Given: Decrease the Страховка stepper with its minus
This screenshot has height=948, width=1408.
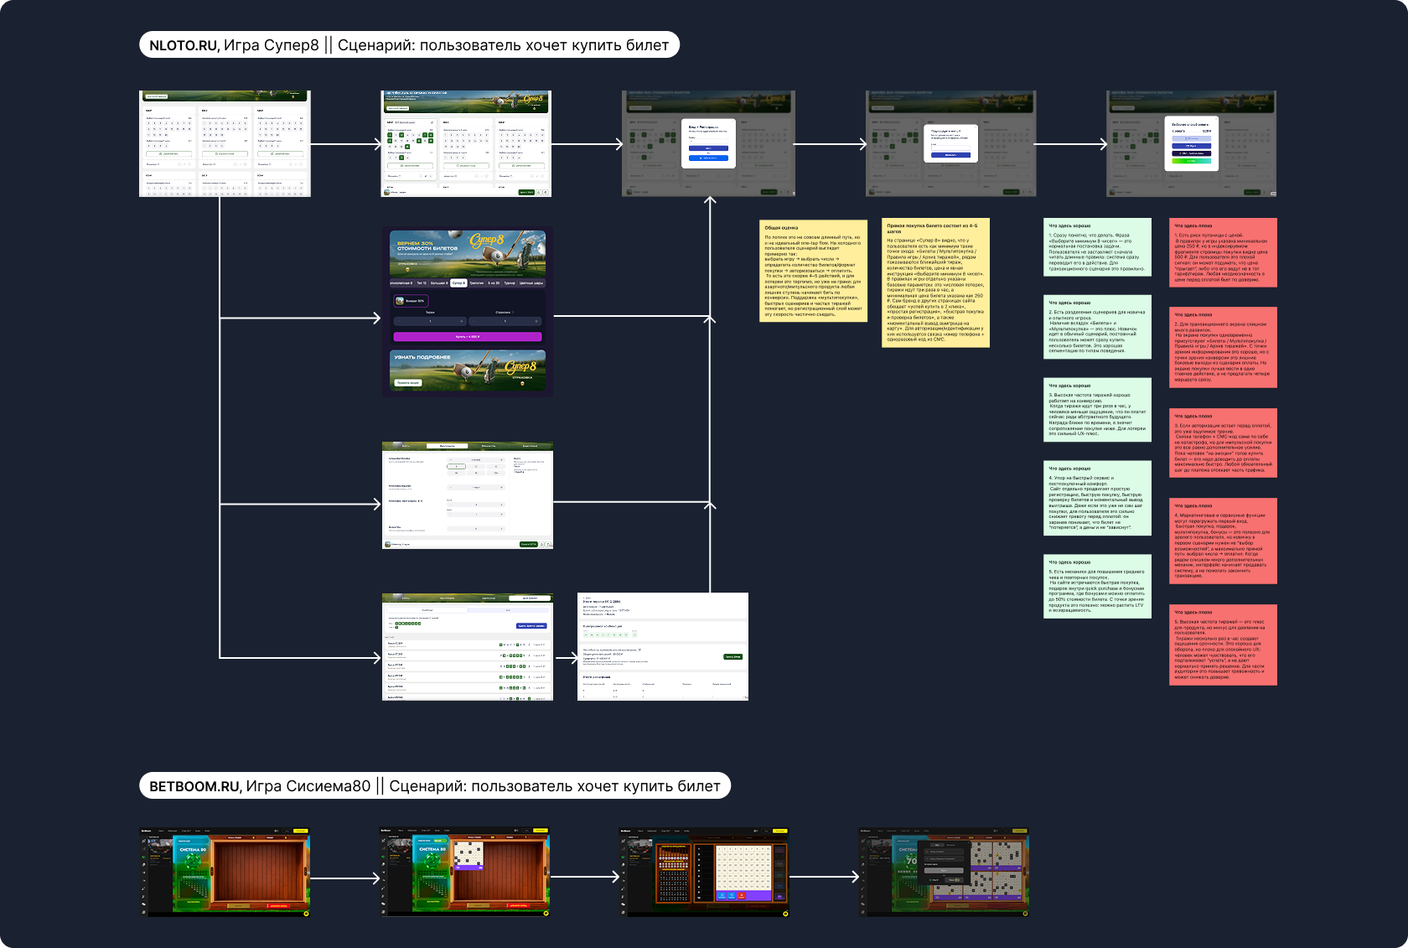Looking at the screenshot, I should pos(474,321).
